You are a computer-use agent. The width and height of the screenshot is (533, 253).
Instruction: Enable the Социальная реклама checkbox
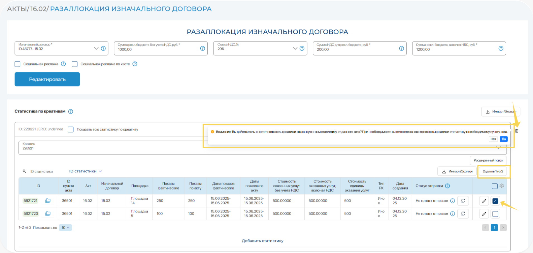click(18, 64)
